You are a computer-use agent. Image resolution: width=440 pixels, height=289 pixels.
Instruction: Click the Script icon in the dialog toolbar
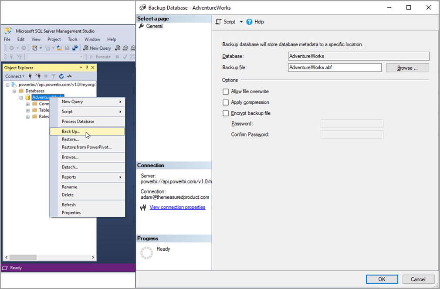(x=218, y=21)
